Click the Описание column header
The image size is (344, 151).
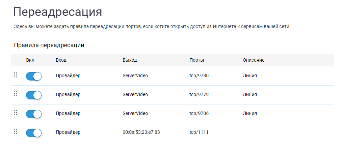(x=254, y=60)
